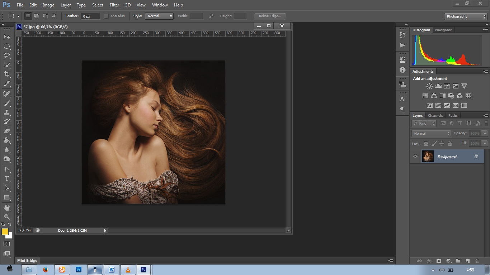Click the yellow foreground color swatch
490x275 pixels.
pos(5,232)
